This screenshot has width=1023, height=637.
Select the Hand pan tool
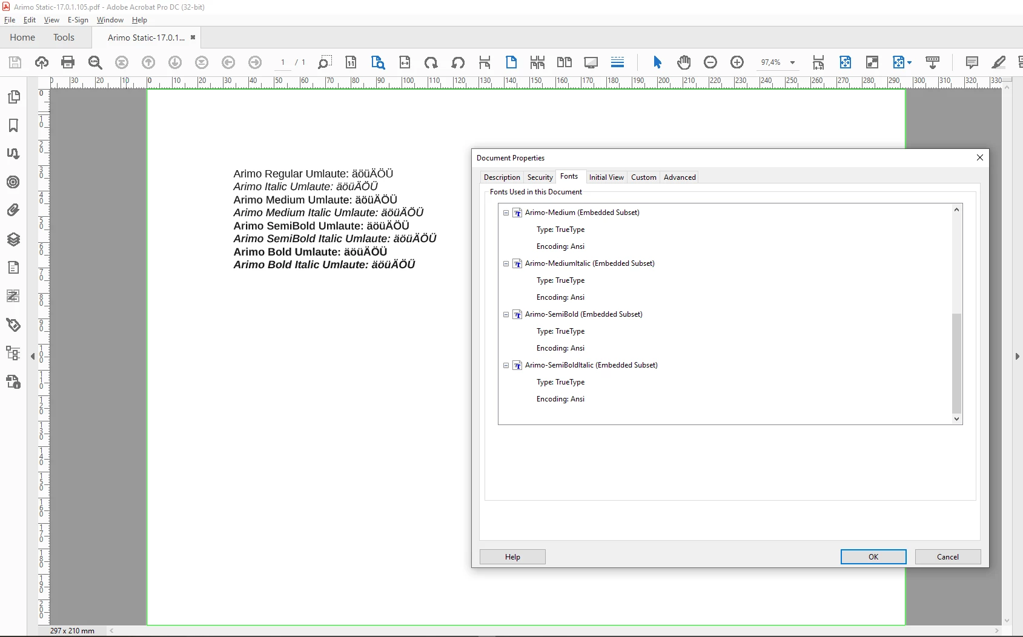pyautogui.click(x=684, y=62)
